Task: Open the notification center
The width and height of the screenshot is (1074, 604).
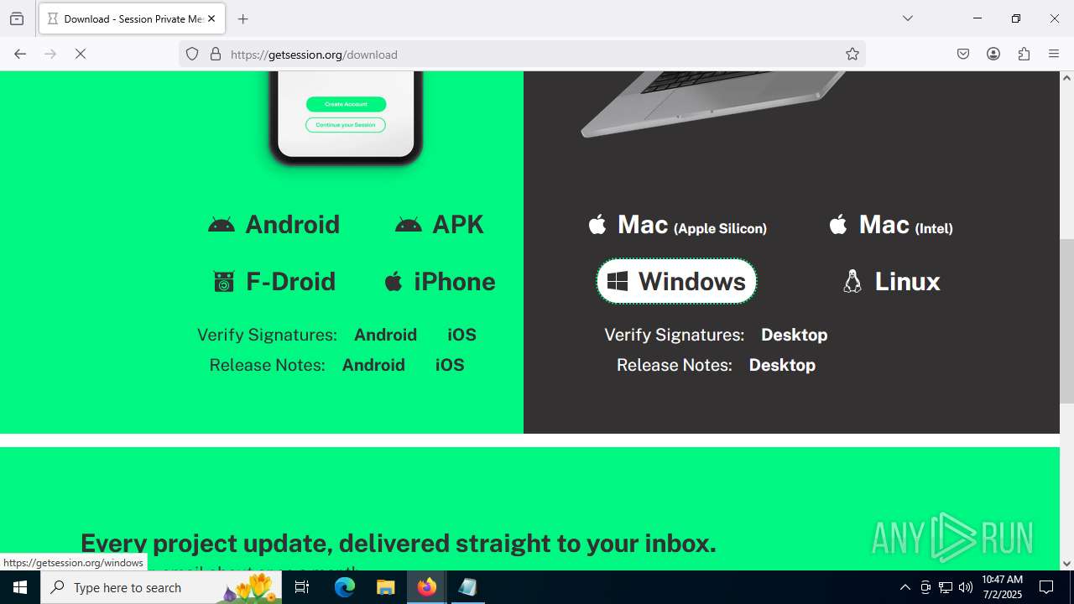Action: click(1046, 587)
